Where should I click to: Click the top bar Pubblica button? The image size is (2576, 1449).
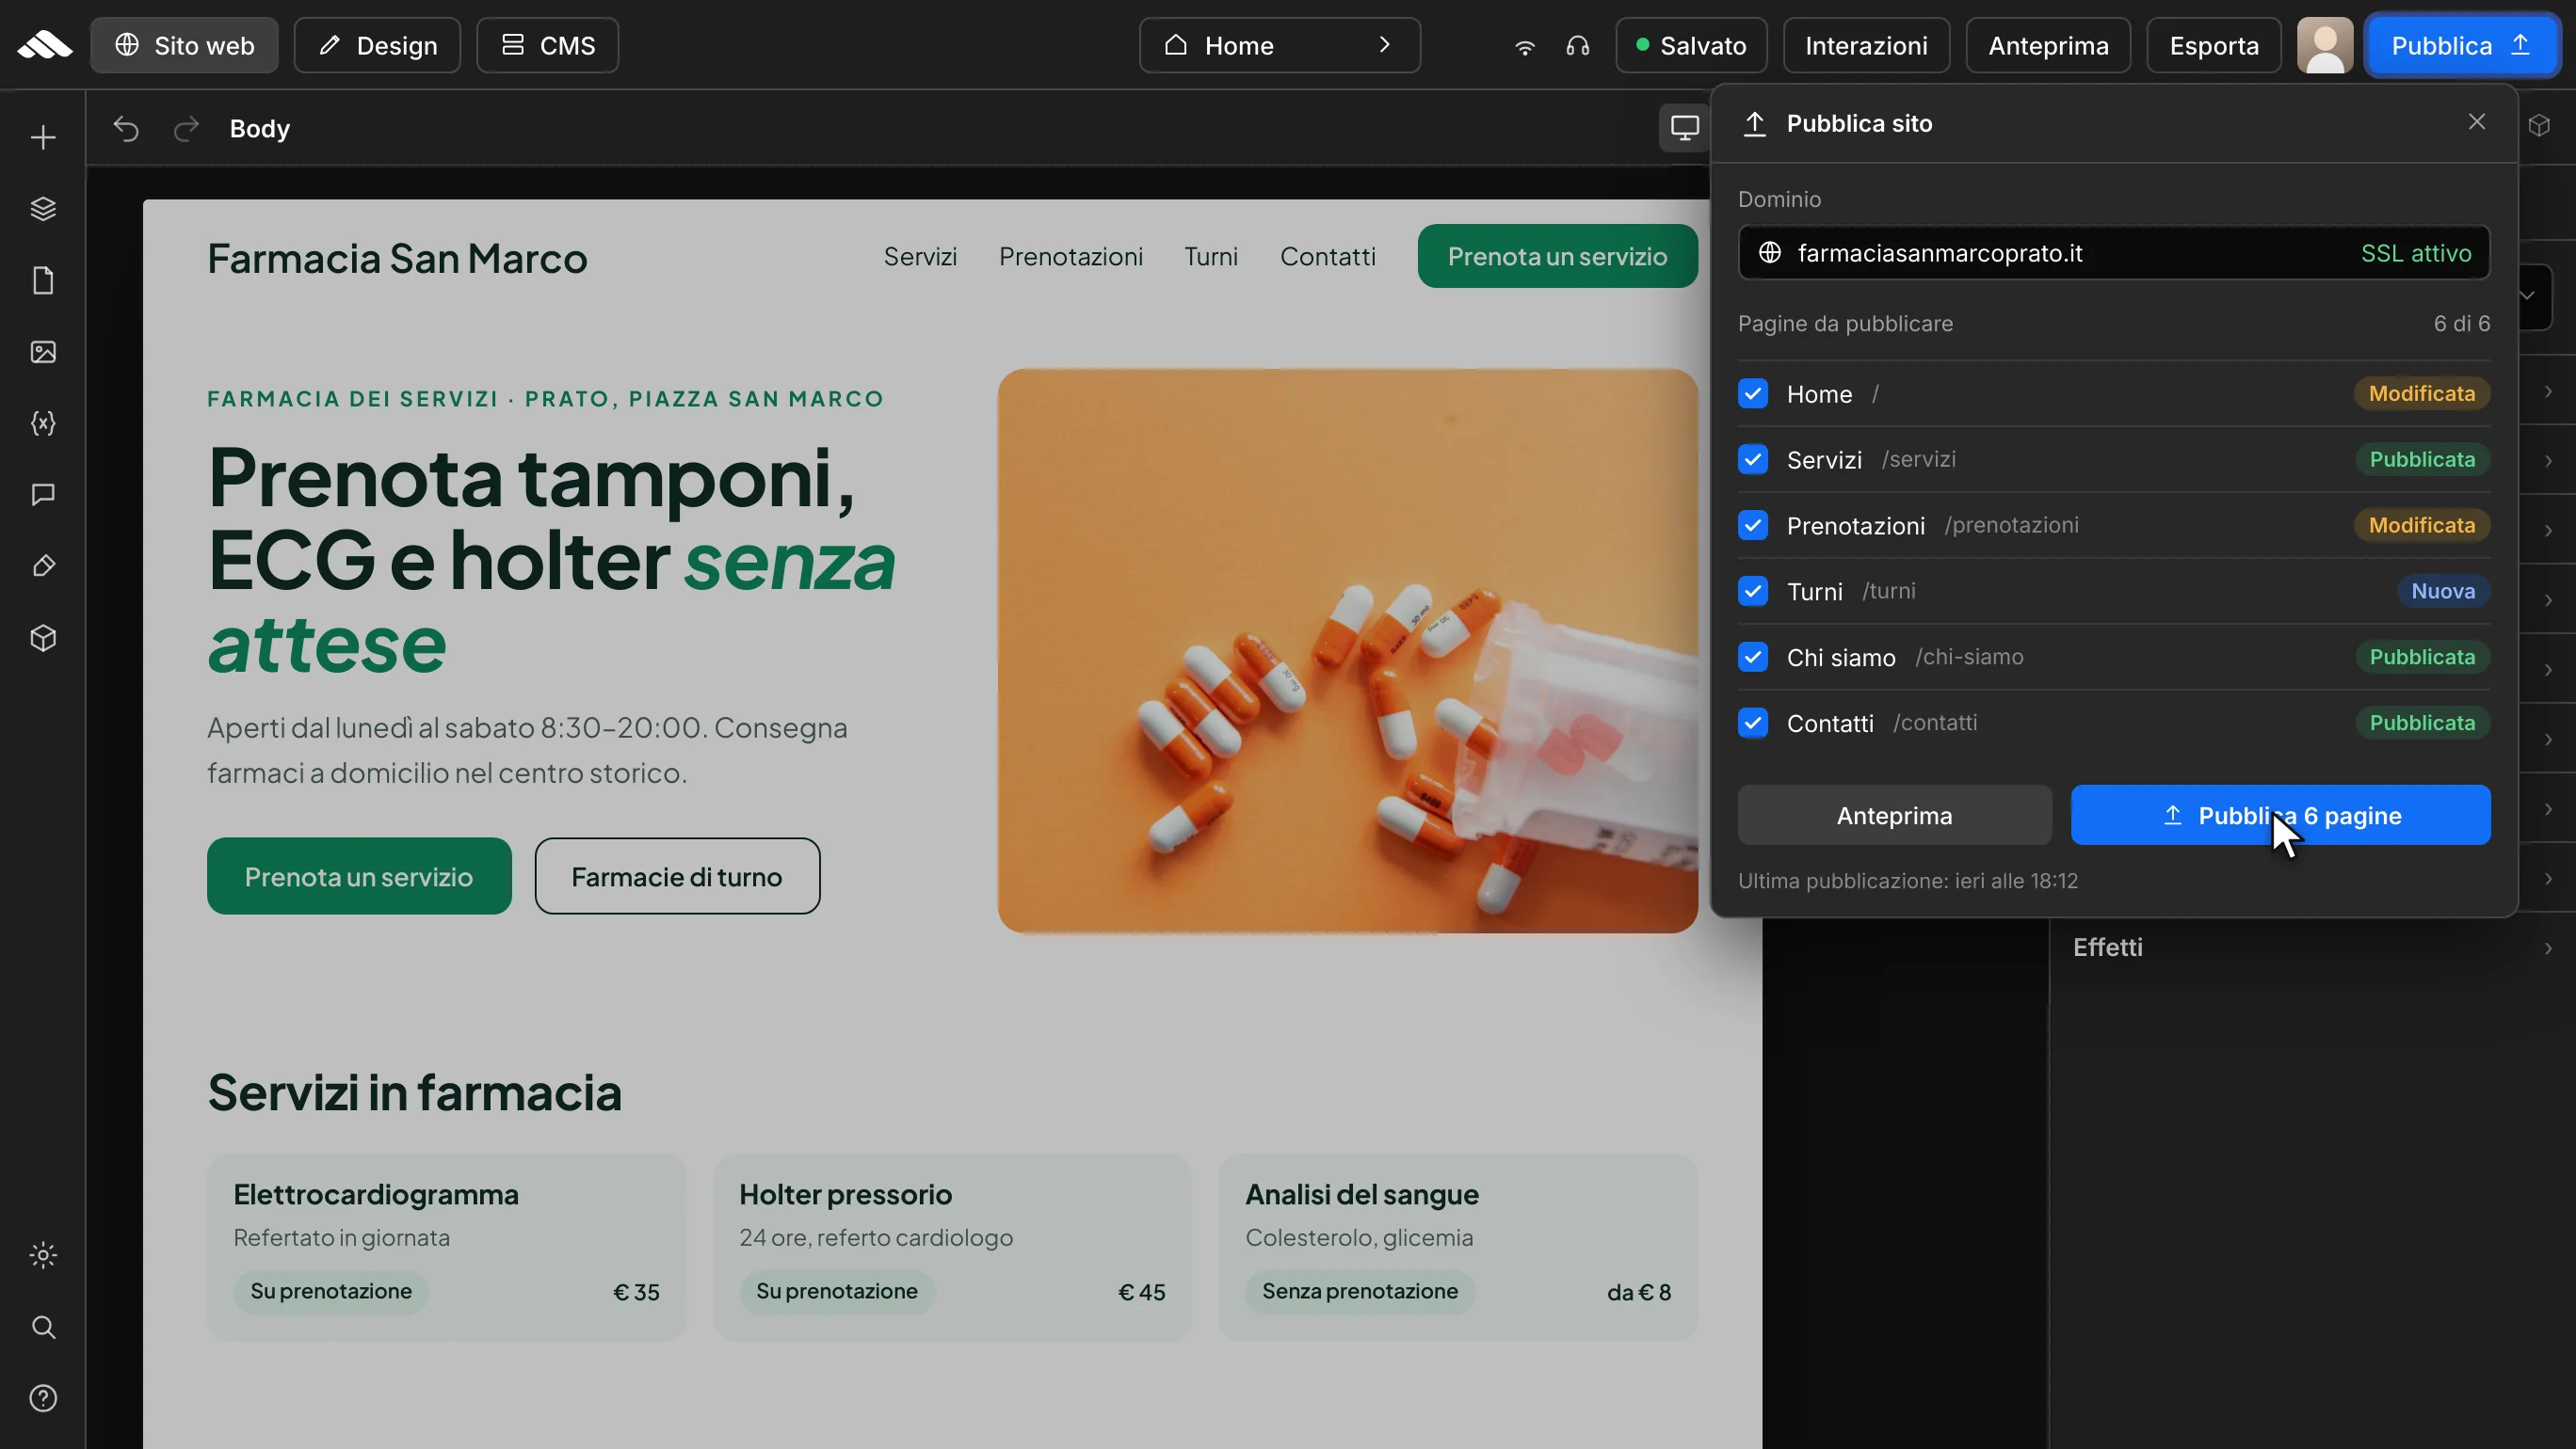point(2461,45)
